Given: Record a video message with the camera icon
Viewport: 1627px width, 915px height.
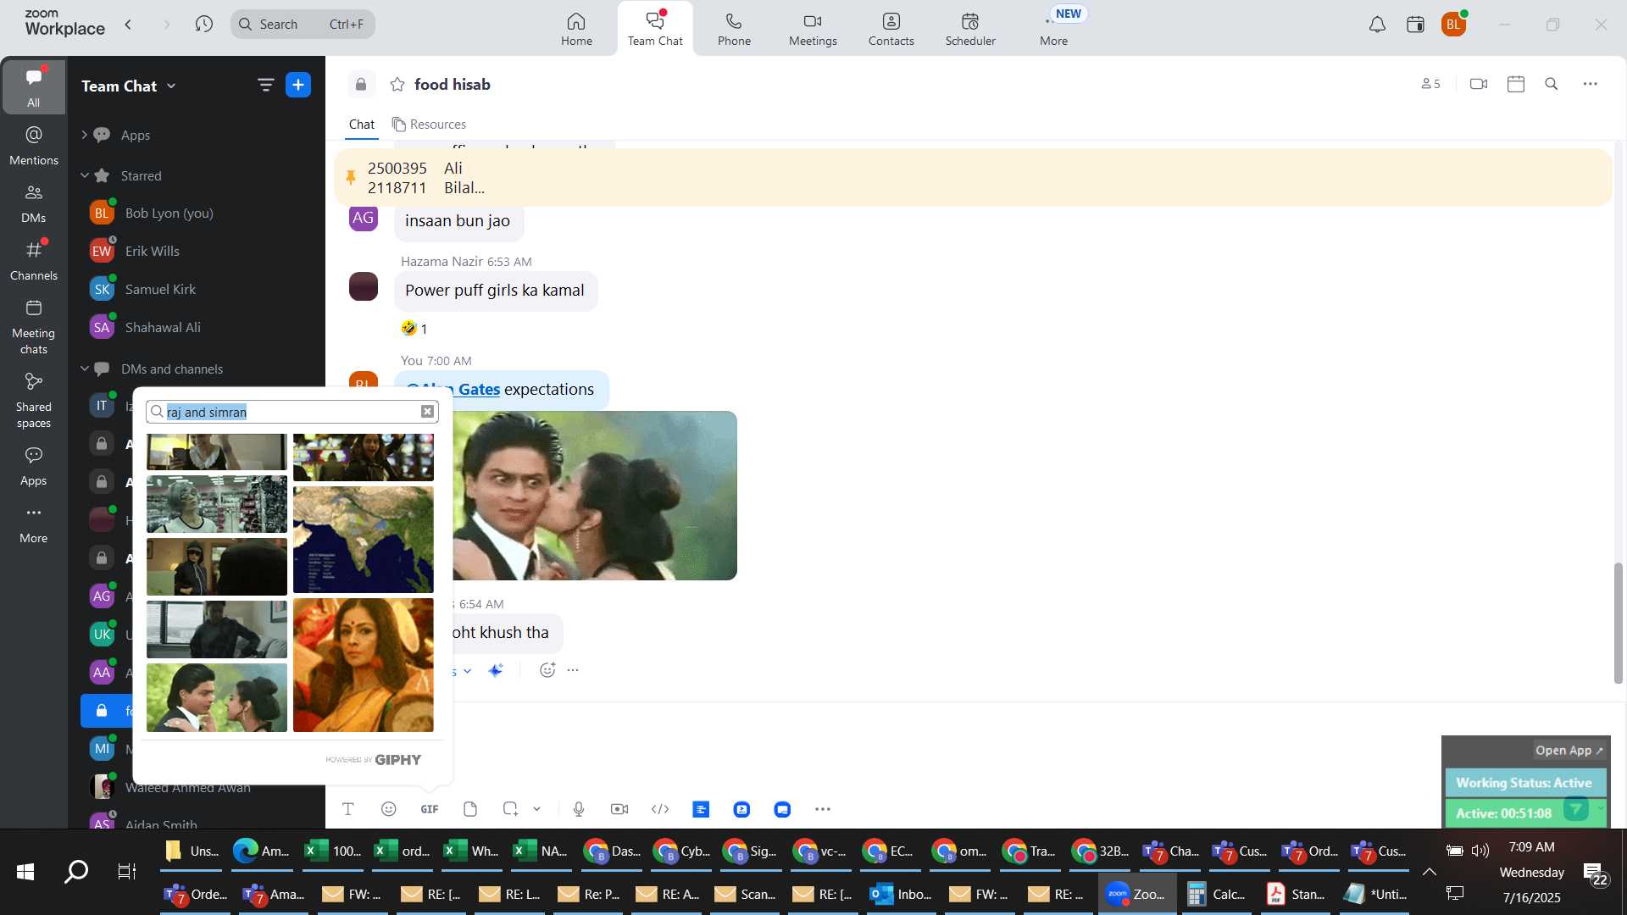Looking at the screenshot, I should coord(619,809).
